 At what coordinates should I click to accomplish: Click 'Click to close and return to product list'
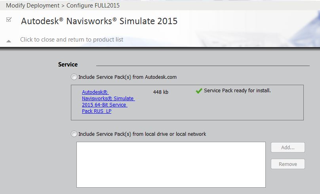72,39
